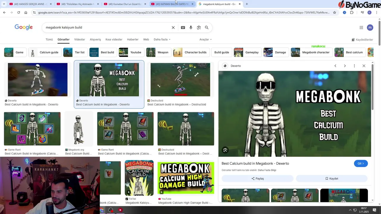
Task: Open Google account avatar
Action: [370, 27]
